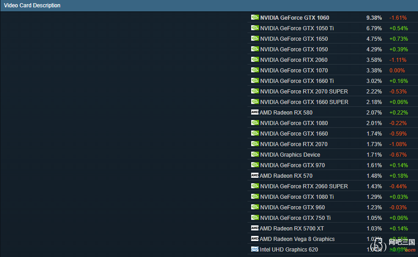Click the NVIDIA logo beside GeForce GTX 1660
This screenshot has height=257, width=418.
coord(255,133)
